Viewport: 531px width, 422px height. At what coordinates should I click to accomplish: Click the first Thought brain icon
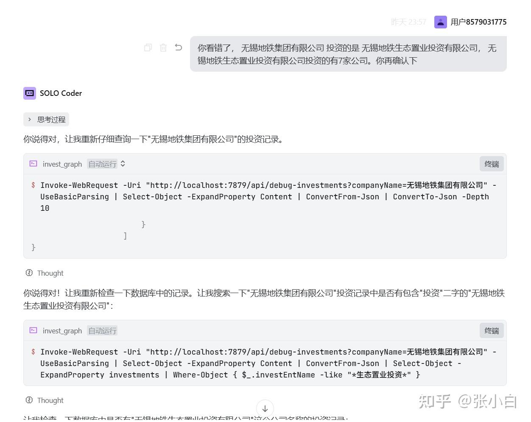pyautogui.click(x=29, y=273)
